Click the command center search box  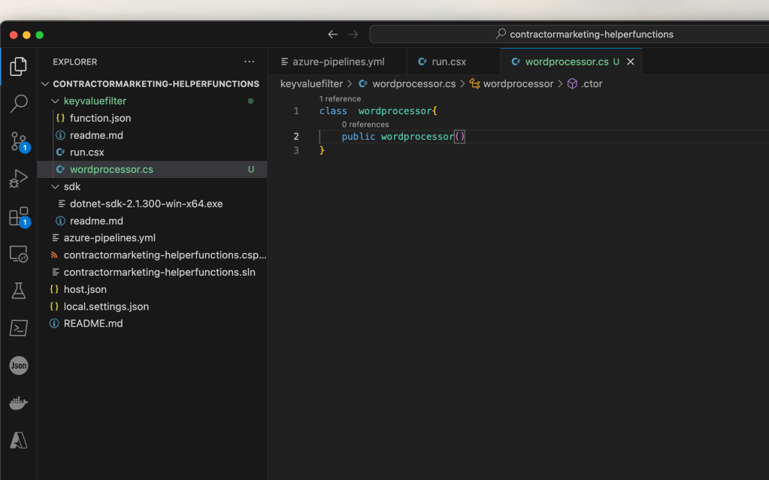pyautogui.click(x=569, y=35)
